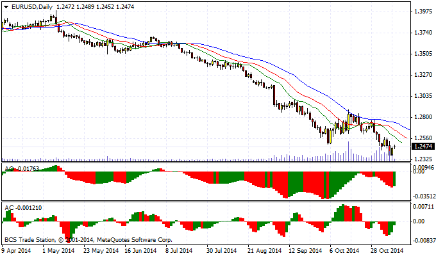The image size is (436, 256).
Task: Click the 1.2560 price scale value
Action: [423, 138]
